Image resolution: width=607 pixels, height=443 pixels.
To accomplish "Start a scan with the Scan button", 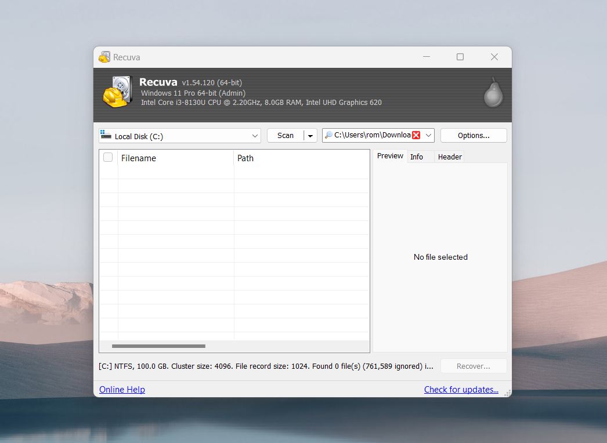I will click(x=286, y=136).
